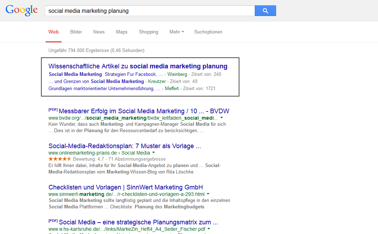Open Wissenschaftliche Artikel zu social media marketing planung

(138, 66)
